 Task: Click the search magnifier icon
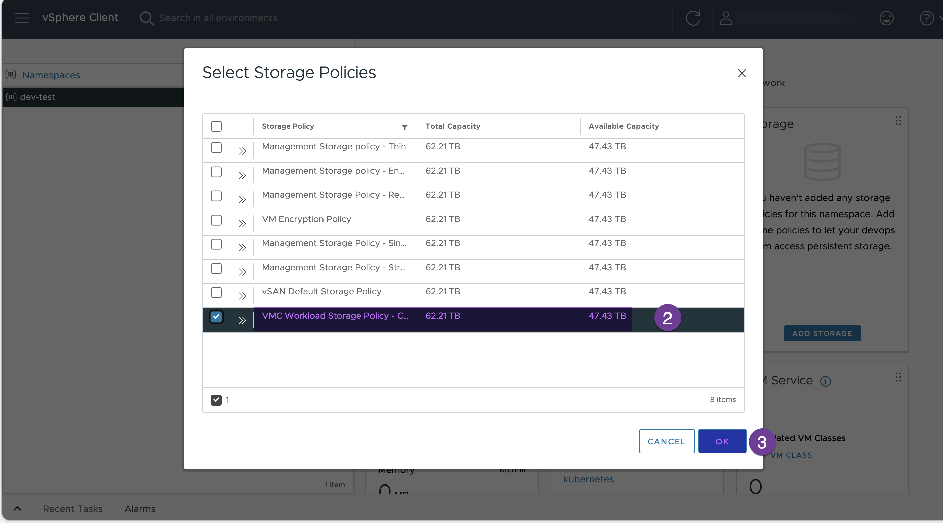pyautogui.click(x=146, y=18)
